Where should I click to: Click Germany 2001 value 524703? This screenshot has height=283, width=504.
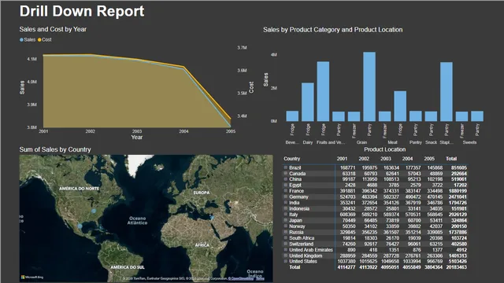pyautogui.click(x=348, y=197)
